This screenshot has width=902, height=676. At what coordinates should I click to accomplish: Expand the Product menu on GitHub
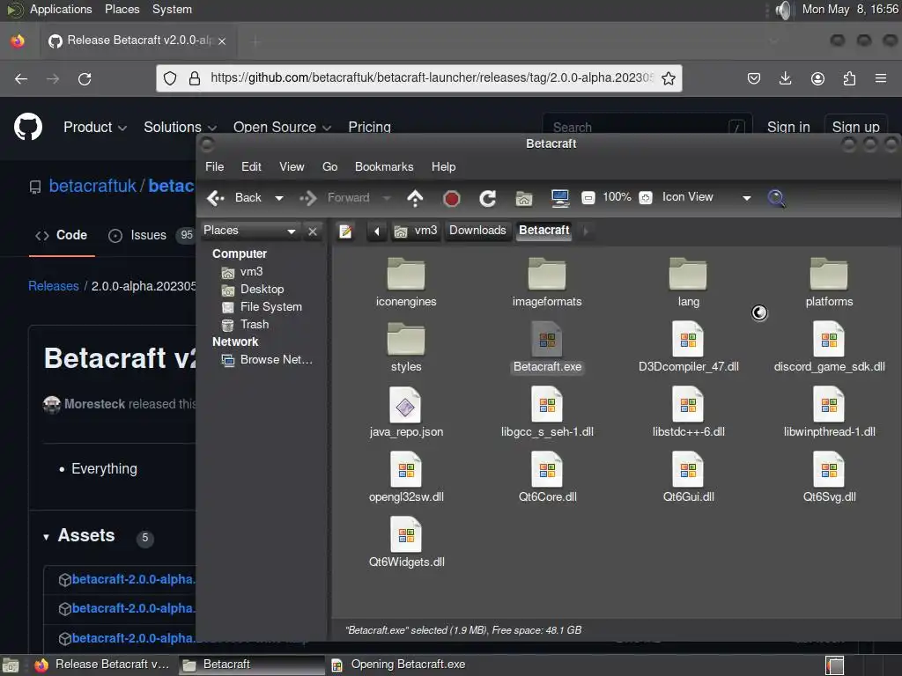click(95, 127)
